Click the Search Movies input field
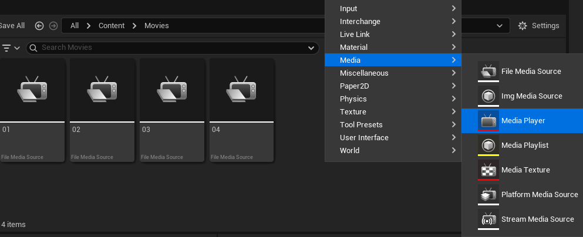The width and height of the screenshot is (583, 237). (x=173, y=48)
